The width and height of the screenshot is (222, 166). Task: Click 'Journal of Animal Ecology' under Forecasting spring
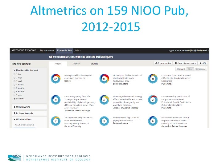pyautogui.click(x=77, y=111)
